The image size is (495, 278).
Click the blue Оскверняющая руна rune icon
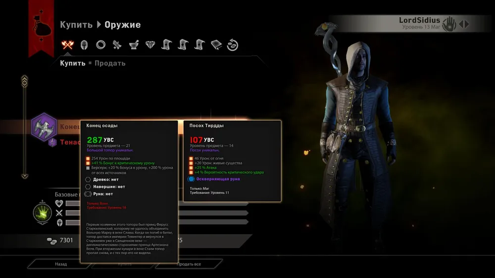tap(191, 179)
